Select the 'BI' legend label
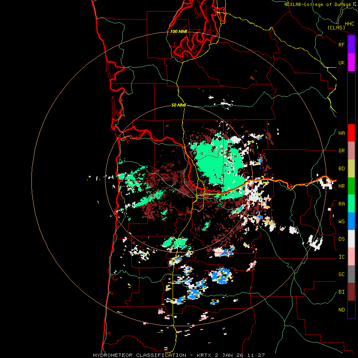The image size is (358, 358). [341, 292]
